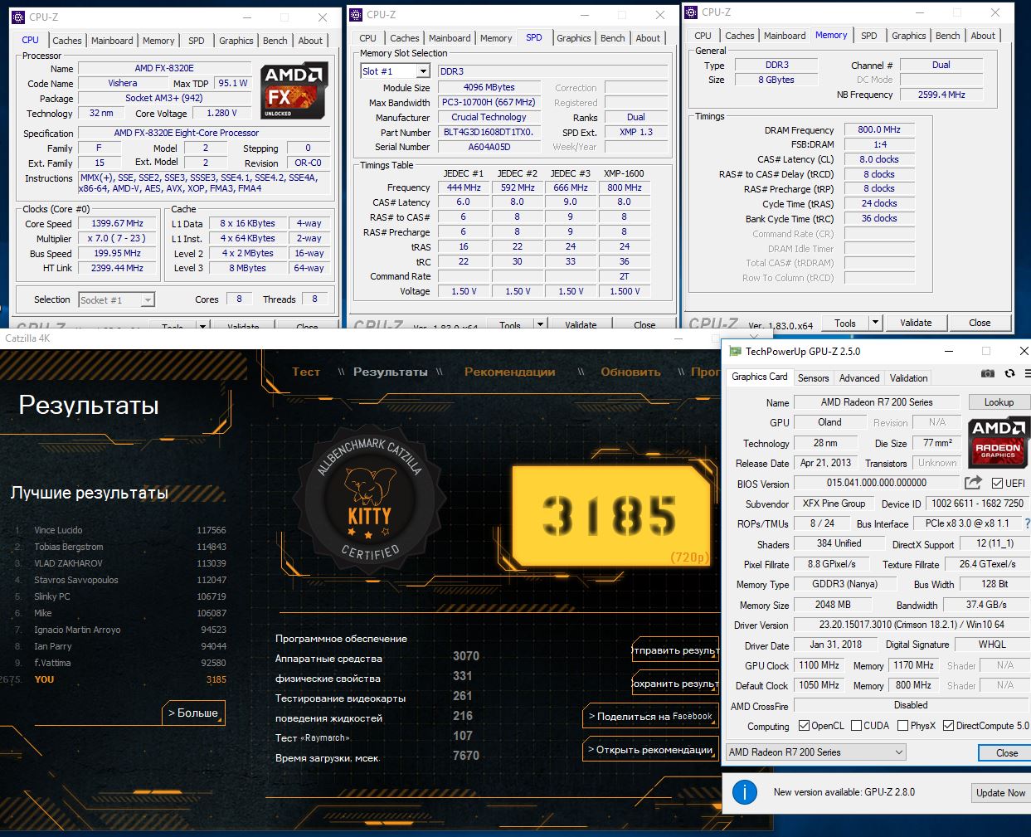The image size is (1031, 837).
Task: Click the Core Speed 1399.67 MHz value
Action: 117,224
